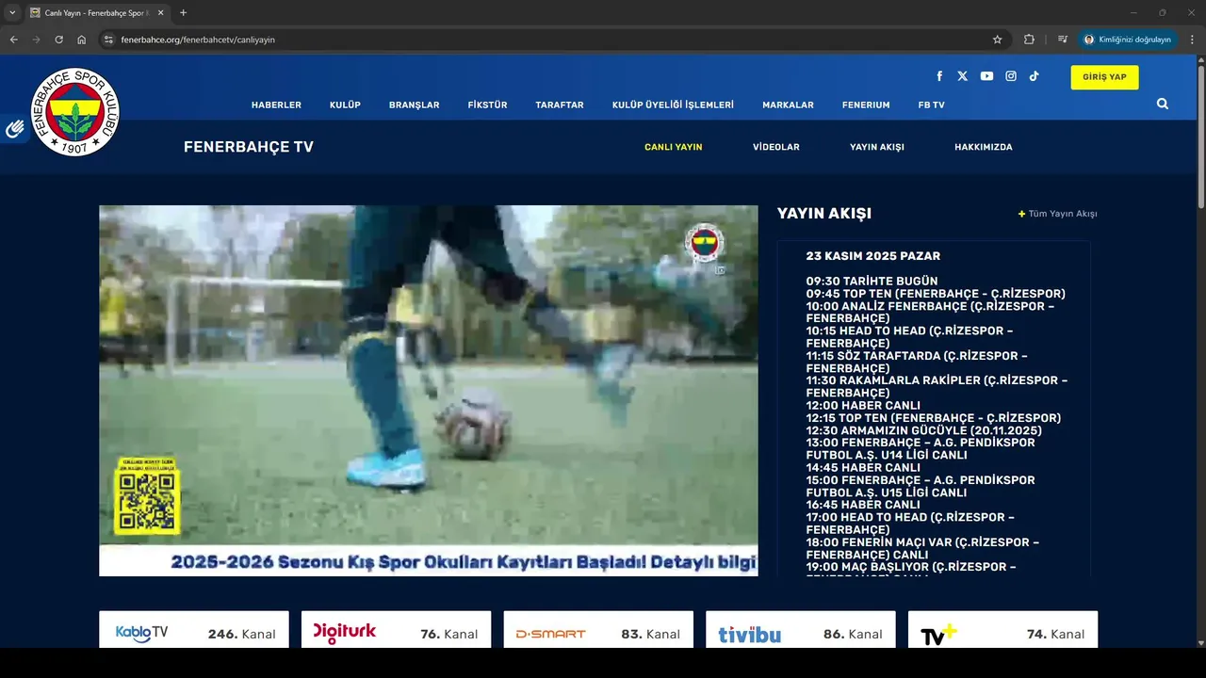
Task: Click the 14:45 HABER CANLI entry
Action: 863,468
